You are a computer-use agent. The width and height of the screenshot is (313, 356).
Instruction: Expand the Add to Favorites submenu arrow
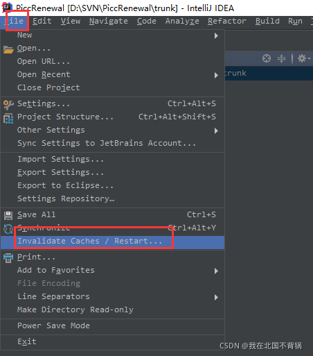point(216,271)
